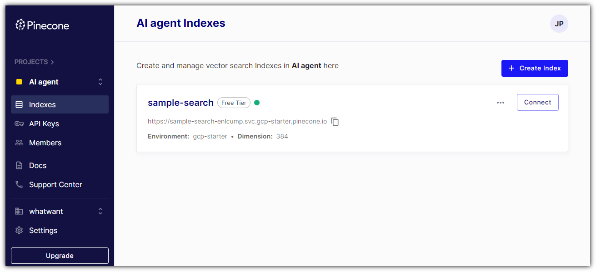Screen dimensions: 596x272
Task: Click the Pinecone logo
Action: click(x=42, y=25)
